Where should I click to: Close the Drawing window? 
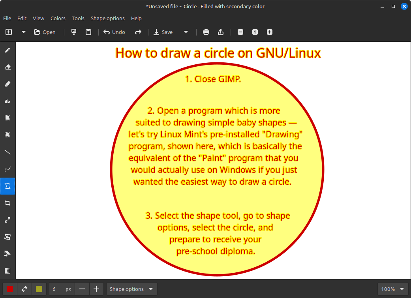[404, 6]
